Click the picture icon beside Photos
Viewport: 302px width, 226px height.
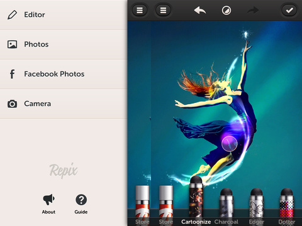(12, 45)
